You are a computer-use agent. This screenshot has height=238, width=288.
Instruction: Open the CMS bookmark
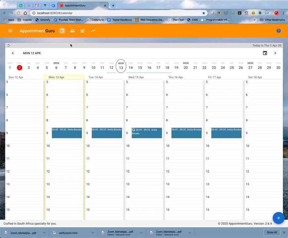[x=192, y=20]
